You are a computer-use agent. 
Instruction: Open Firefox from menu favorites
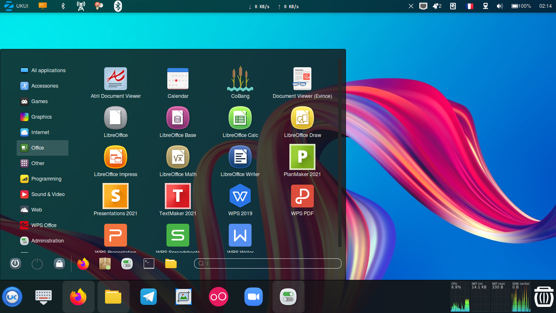click(x=83, y=264)
